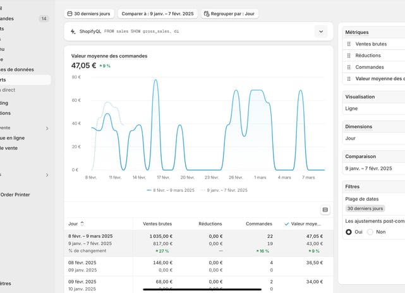This screenshot has width=405, height=293.
Task: Open Order Printer in the sidebar
Action: pos(15,194)
